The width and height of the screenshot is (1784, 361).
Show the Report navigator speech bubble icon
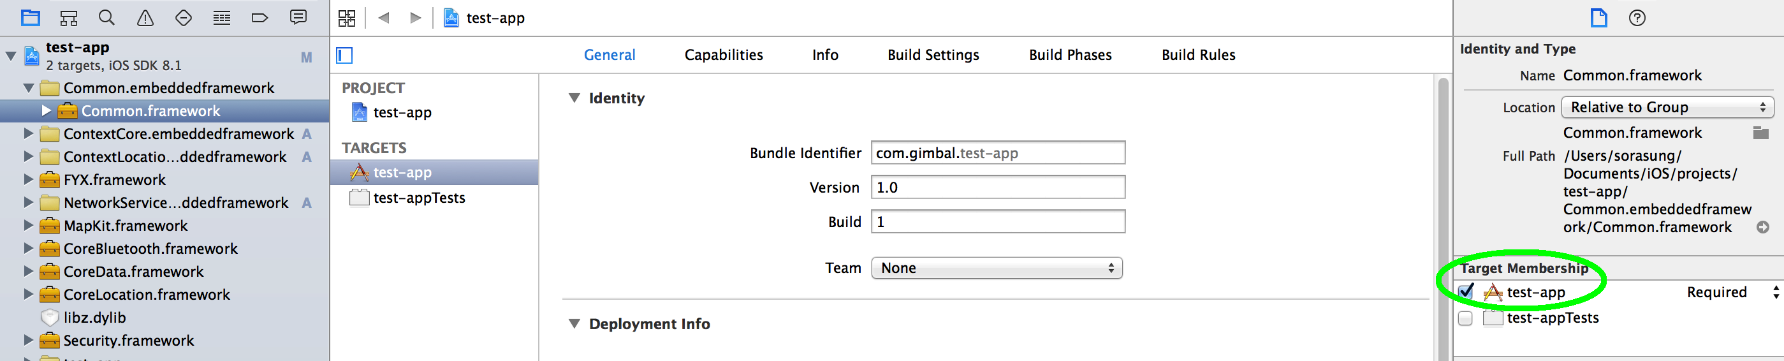298,17
